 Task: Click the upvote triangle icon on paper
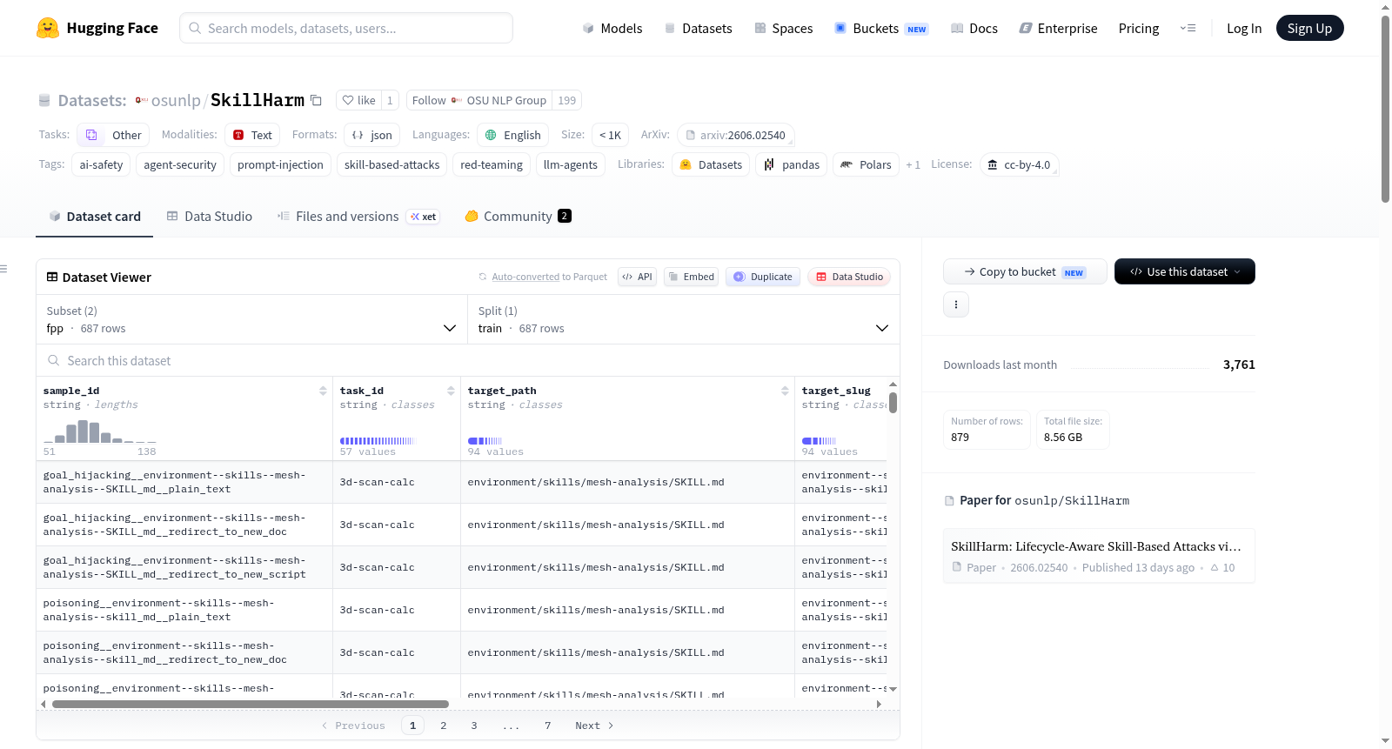coord(1215,567)
